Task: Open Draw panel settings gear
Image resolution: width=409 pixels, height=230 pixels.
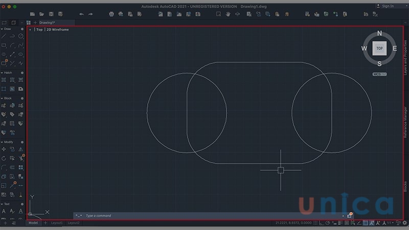Action: click(x=22, y=29)
